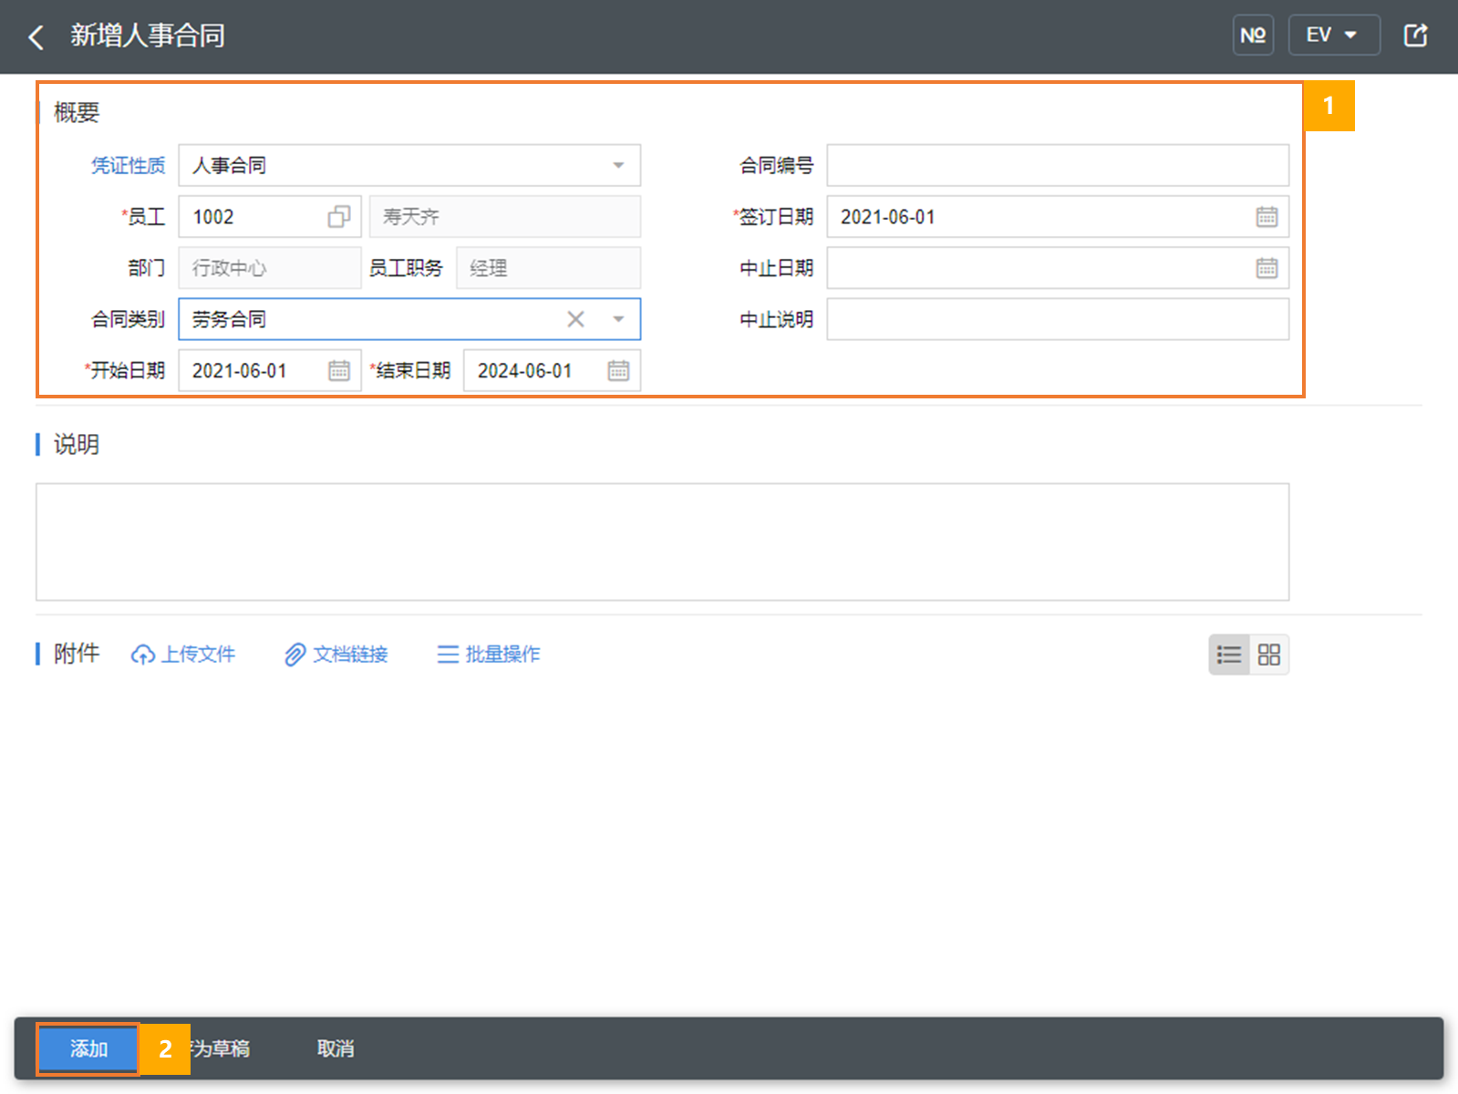Click the 存为草稿 button
The image size is (1458, 1094).
coord(220,1049)
